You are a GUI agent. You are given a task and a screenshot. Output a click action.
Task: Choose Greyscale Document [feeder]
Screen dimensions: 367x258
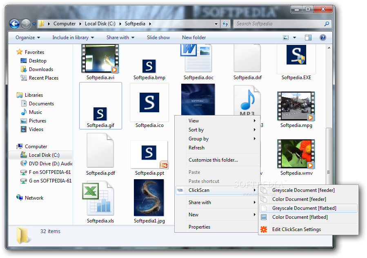pos(309,190)
